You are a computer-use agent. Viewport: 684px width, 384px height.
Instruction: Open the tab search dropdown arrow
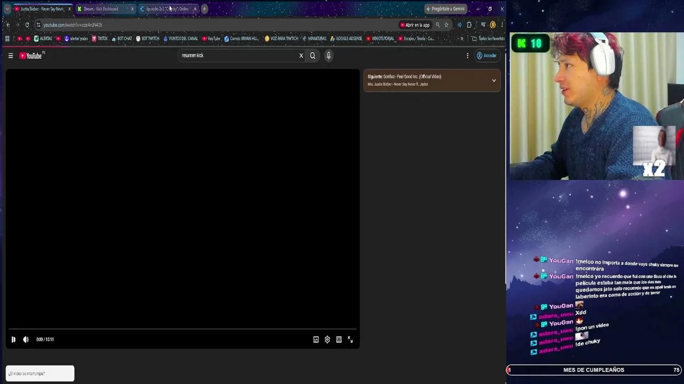click(7, 9)
